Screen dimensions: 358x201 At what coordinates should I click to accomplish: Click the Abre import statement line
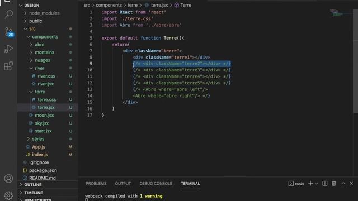click(142, 25)
